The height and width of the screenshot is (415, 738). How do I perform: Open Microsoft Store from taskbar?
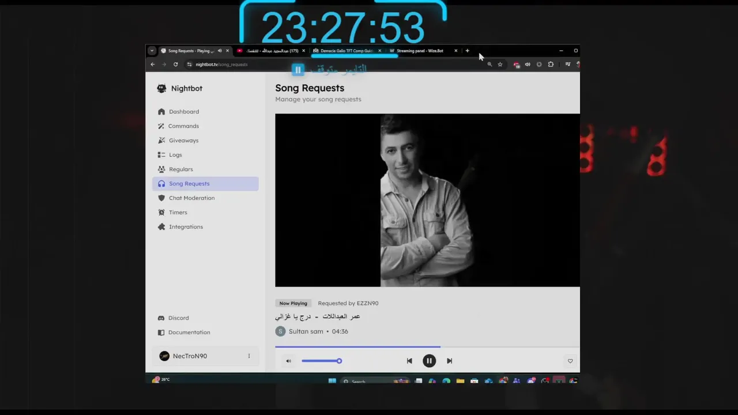pyautogui.click(x=474, y=381)
